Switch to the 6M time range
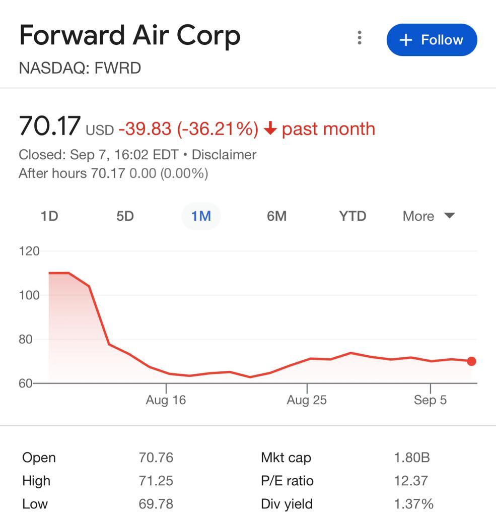Image resolution: width=496 pixels, height=516 pixels. (x=276, y=216)
